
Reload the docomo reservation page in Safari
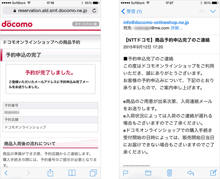[94, 11]
